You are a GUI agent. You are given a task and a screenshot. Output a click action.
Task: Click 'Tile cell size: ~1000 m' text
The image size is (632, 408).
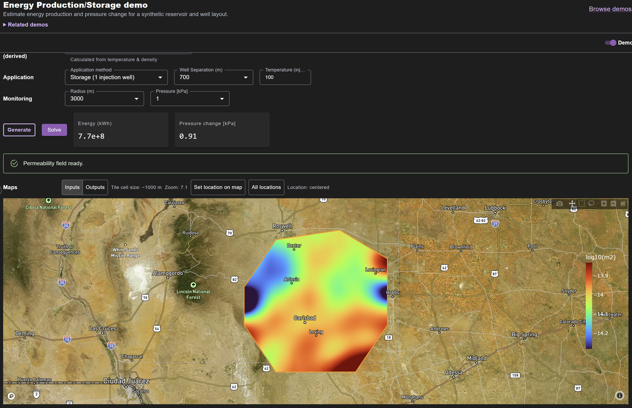click(x=136, y=188)
